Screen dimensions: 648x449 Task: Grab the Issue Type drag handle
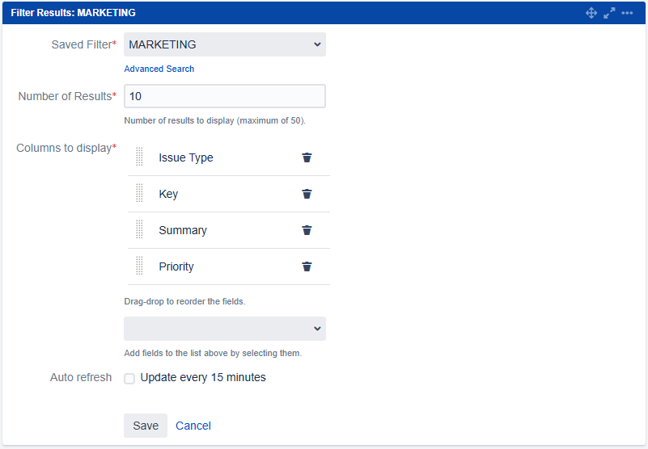139,157
